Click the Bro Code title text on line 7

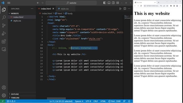[66, 35]
